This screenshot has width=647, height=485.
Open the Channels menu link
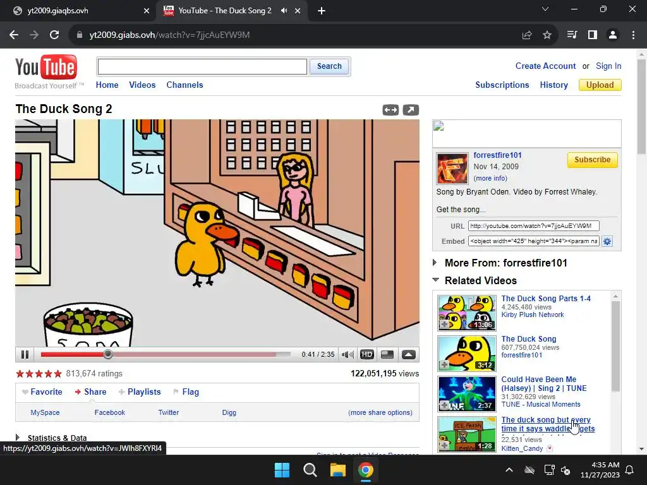point(184,85)
